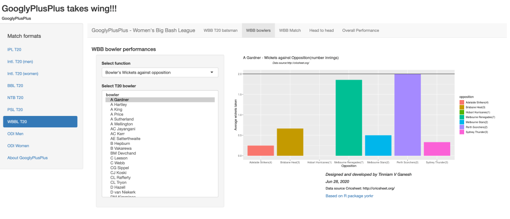Go to ODI Women section
510x219 pixels.
[x=18, y=146]
